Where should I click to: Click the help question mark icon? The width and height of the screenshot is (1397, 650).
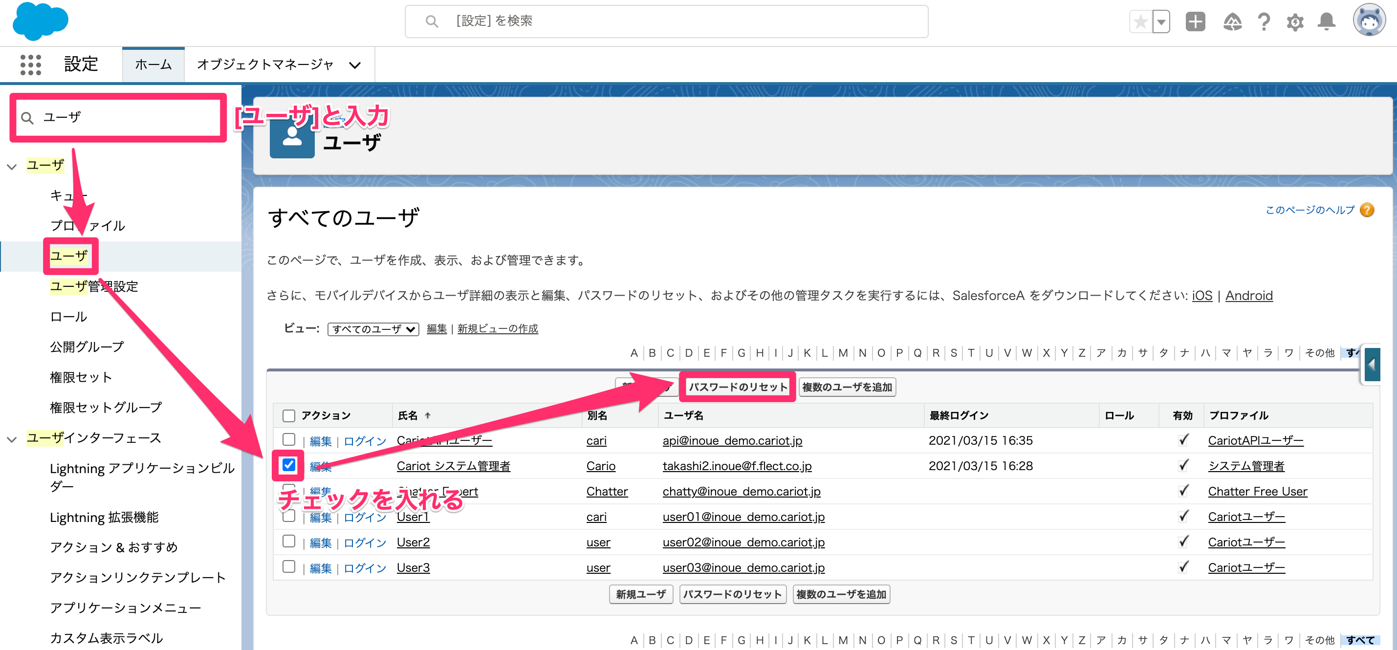(x=1264, y=22)
